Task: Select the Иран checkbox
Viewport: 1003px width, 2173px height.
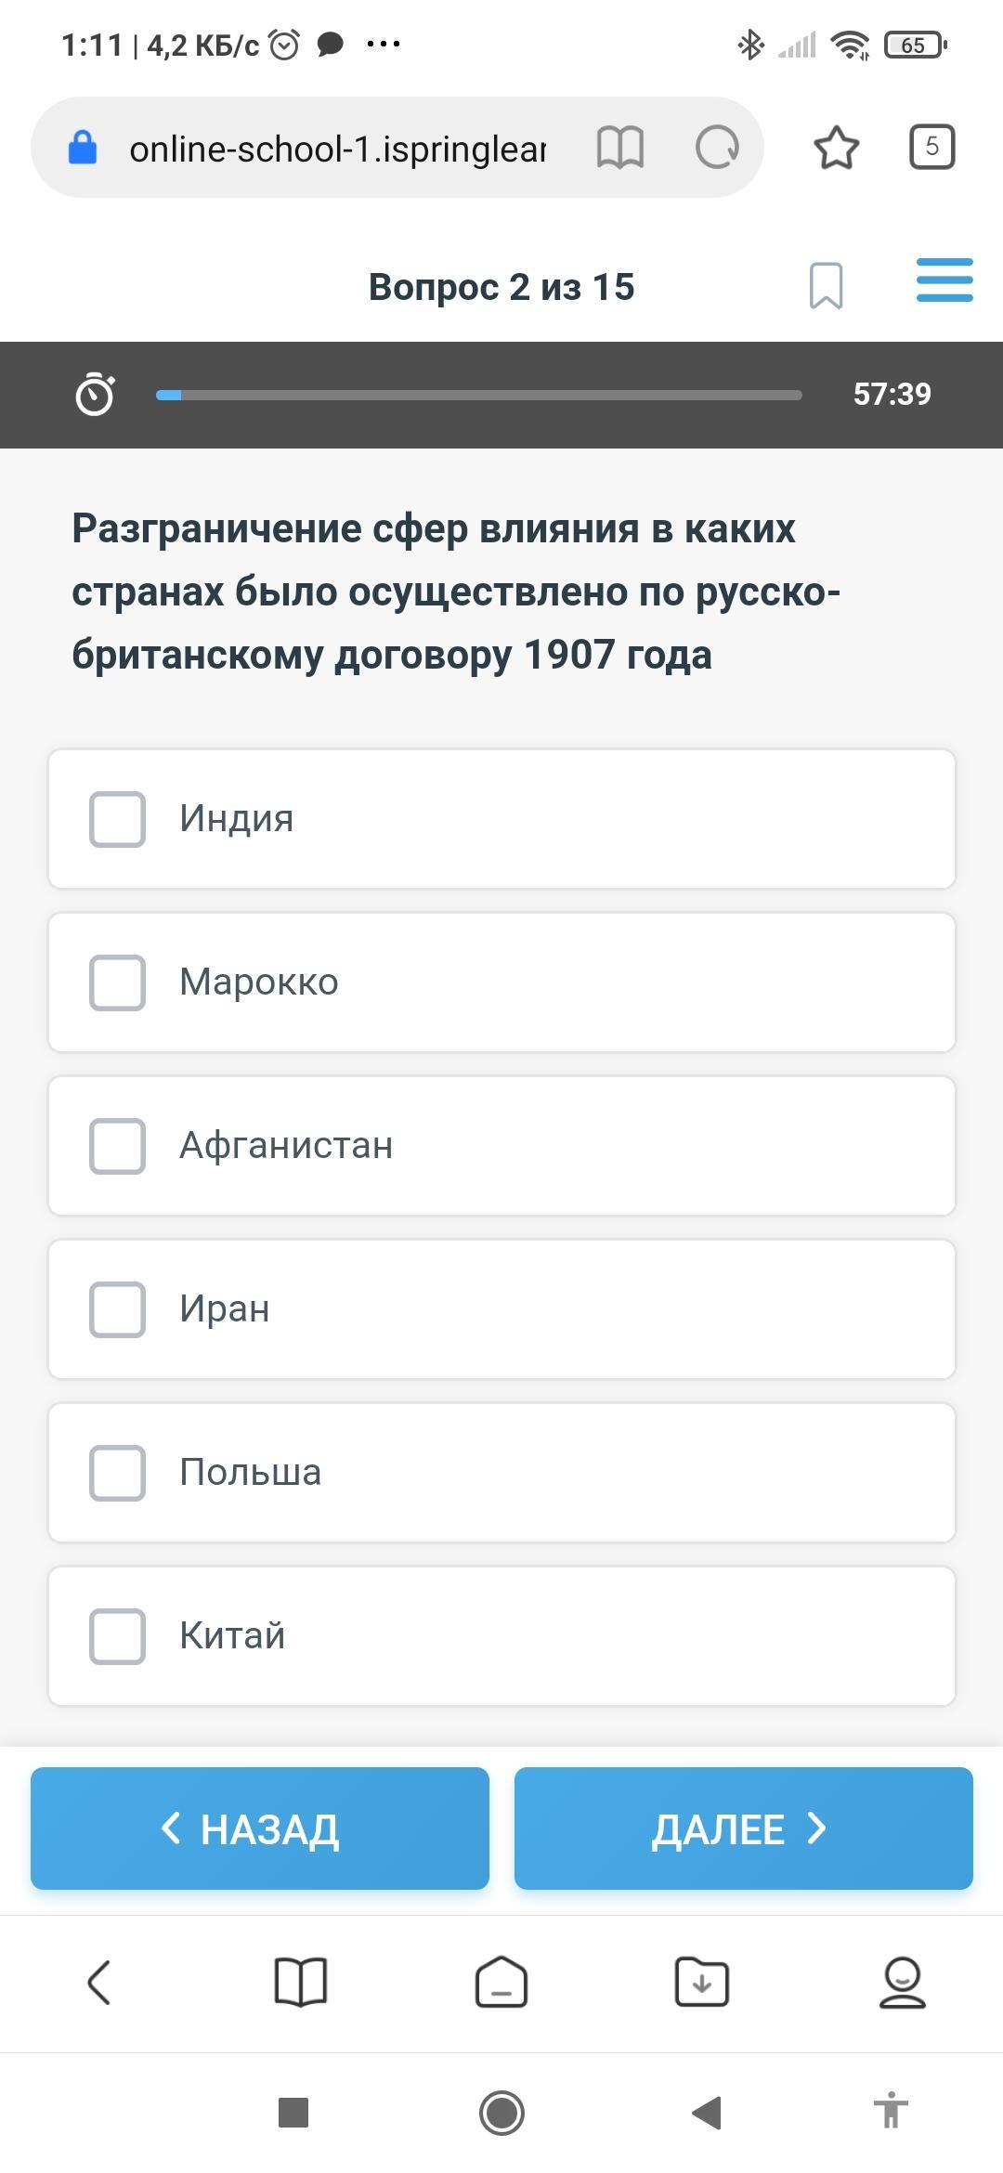Action: (x=118, y=1309)
